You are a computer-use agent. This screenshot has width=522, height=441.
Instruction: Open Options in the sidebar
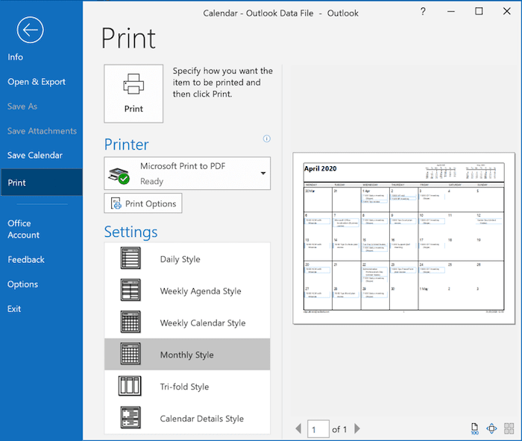22,285
